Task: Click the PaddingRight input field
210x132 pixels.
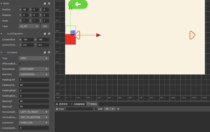Action: tap(34, 91)
